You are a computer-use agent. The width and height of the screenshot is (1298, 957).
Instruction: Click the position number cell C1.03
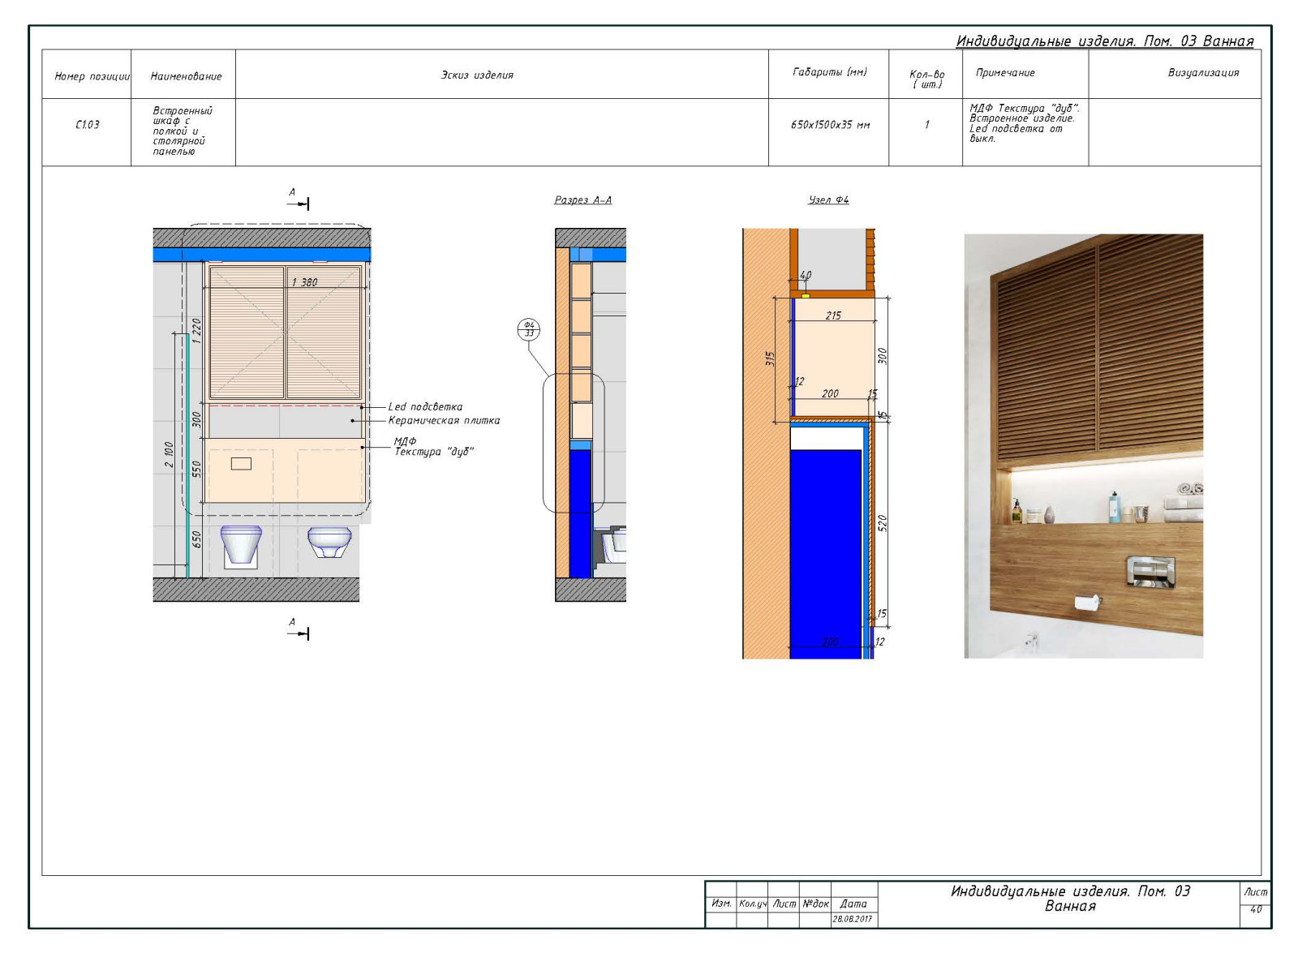[87, 125]
